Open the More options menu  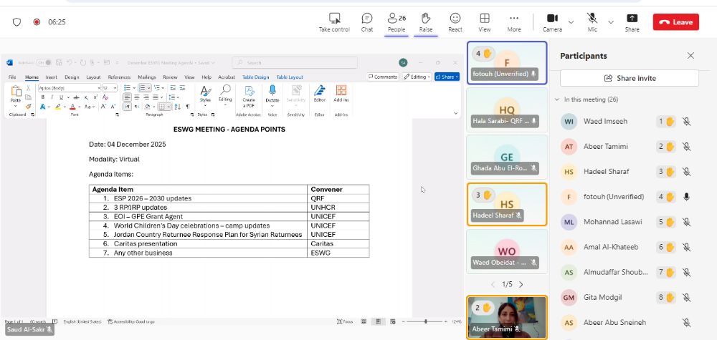[514, 21]
